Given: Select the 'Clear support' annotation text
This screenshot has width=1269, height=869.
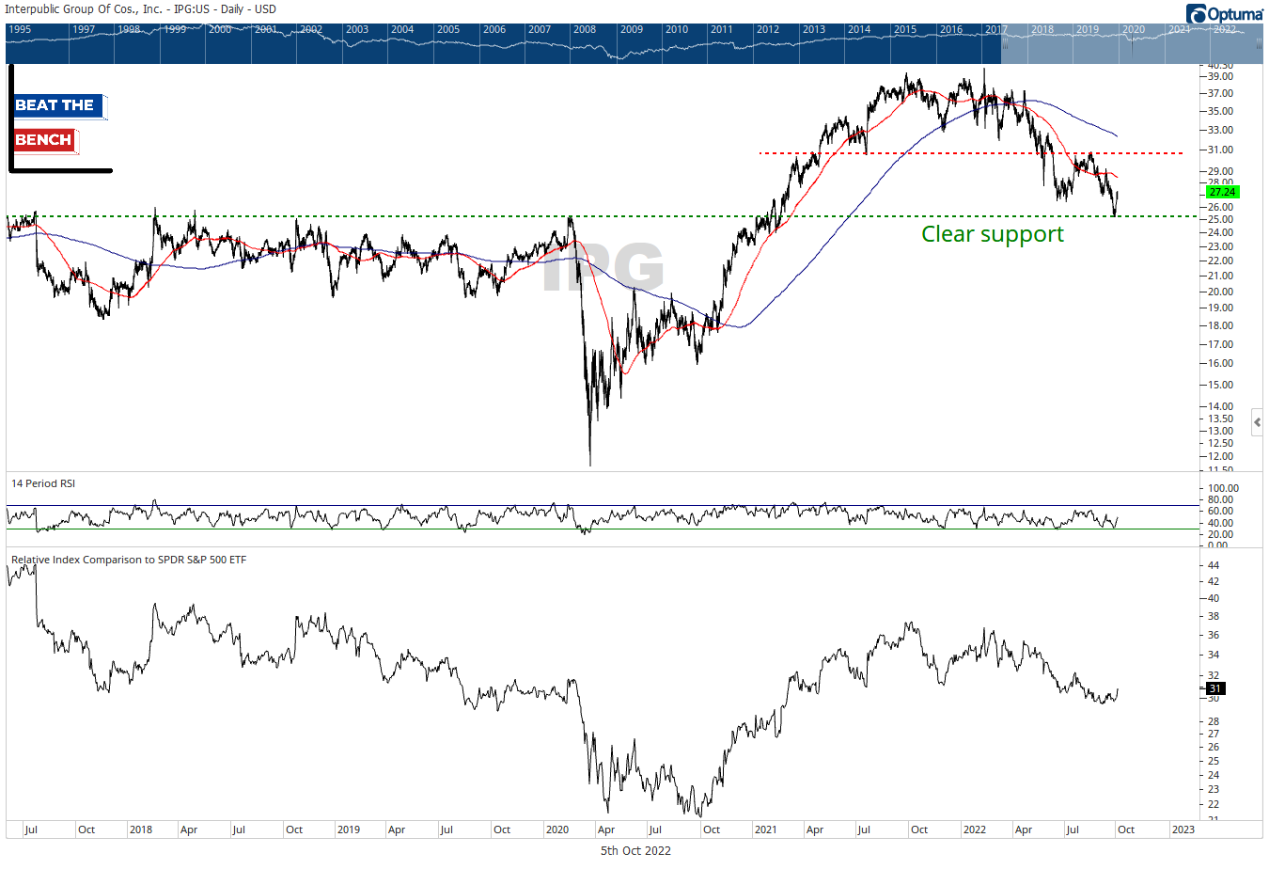Looking at the screenshot, I should (993, 234).
